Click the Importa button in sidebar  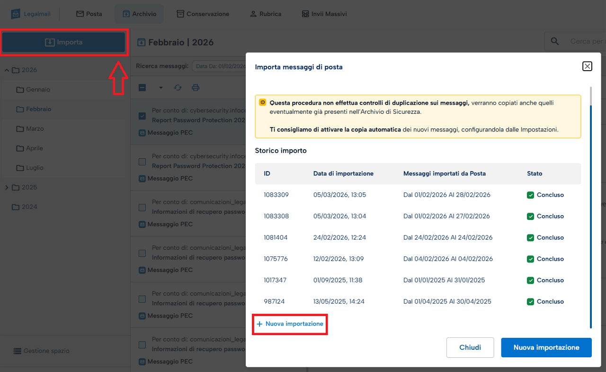(x=63, y=43)
